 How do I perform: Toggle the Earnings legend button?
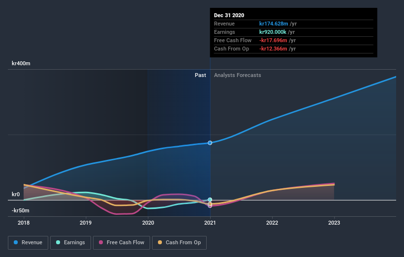tap(70, 243)
